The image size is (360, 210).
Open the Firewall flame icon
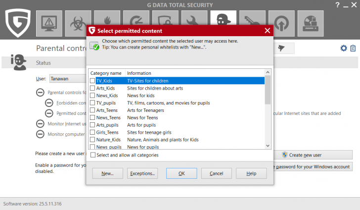tap(107, 18)
